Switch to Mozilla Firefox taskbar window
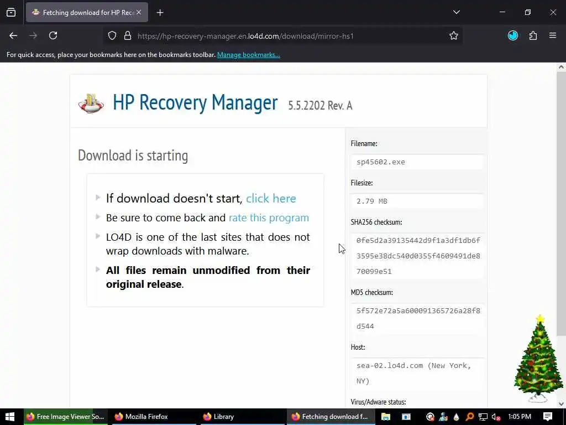Viewport: 566px width, 425px height. [154, 417]
